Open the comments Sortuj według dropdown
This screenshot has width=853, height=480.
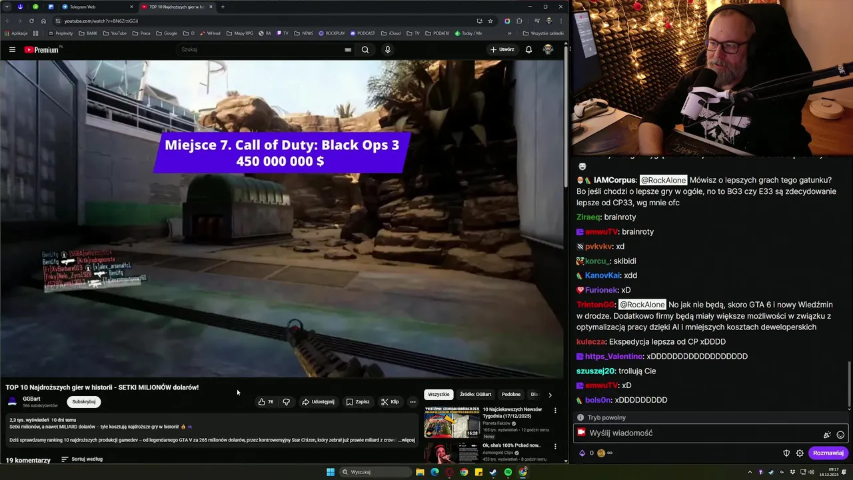pyautogui.click(x=82, y=459)
